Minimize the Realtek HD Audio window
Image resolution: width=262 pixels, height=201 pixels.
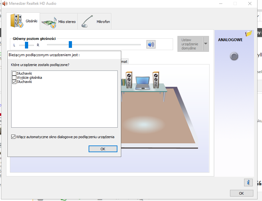[221, 4]
